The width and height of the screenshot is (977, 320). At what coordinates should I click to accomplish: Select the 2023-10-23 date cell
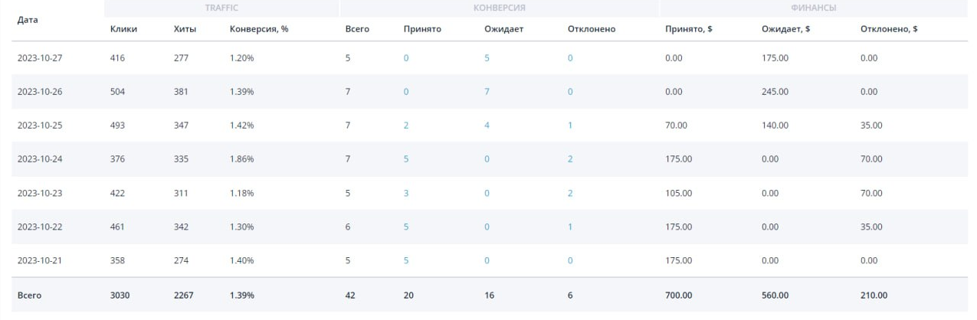pyautogui.click(x=40, y=193)
